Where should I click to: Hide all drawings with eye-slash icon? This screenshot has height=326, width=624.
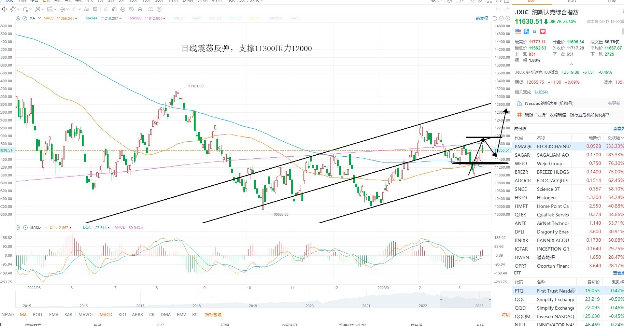tap(131, 9)
